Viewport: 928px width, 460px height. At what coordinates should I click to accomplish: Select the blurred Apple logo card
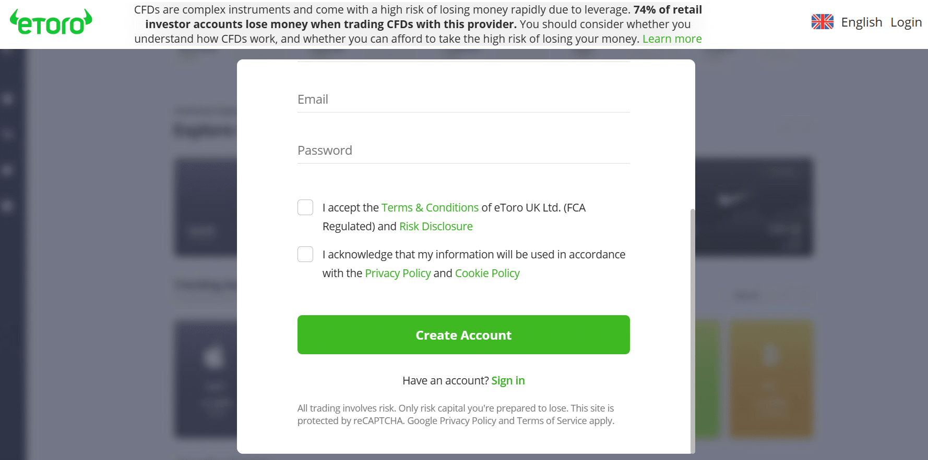(206, 379)
